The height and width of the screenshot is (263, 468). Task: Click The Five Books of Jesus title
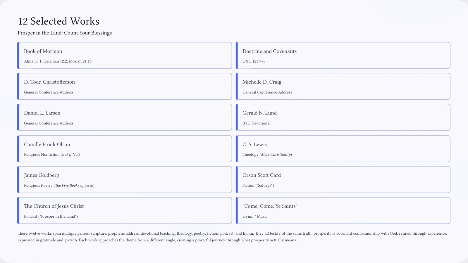click(x=74, y=186)
